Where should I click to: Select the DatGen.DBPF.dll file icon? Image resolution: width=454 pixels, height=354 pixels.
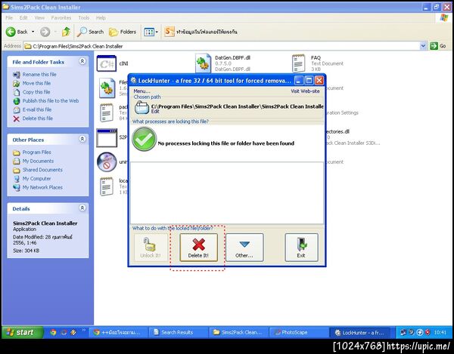203,63
